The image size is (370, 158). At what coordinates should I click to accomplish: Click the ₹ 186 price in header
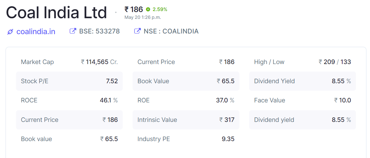[x=134, y=9]
